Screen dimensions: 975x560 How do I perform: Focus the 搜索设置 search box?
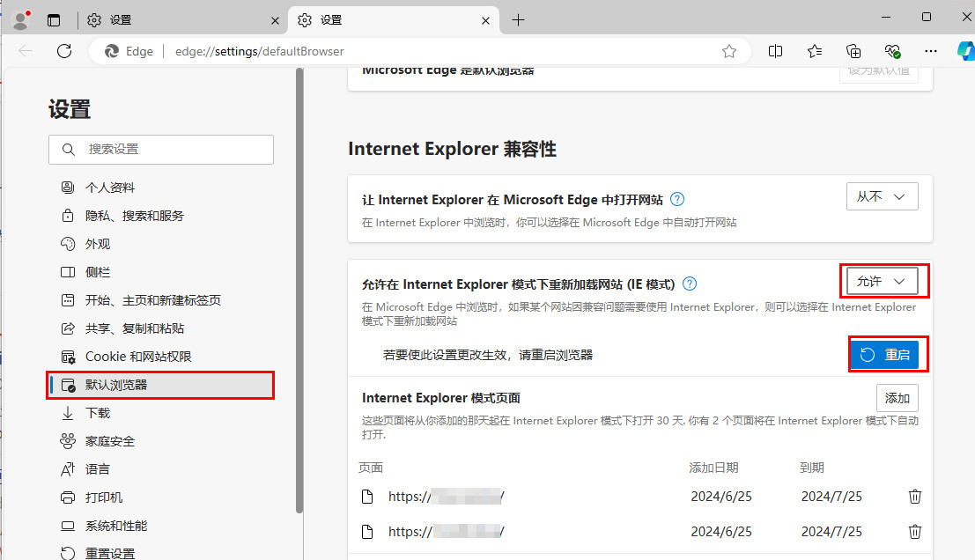[161, 149]
